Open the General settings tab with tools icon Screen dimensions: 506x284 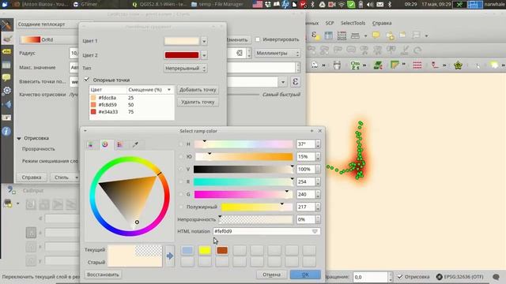point(6,25)
